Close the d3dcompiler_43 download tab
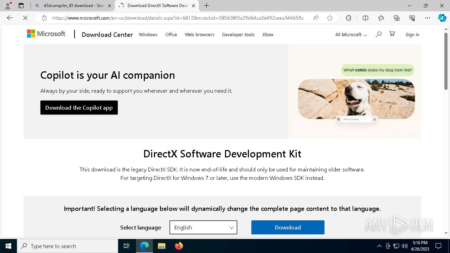The image size is (450, 253). point(109,6)
